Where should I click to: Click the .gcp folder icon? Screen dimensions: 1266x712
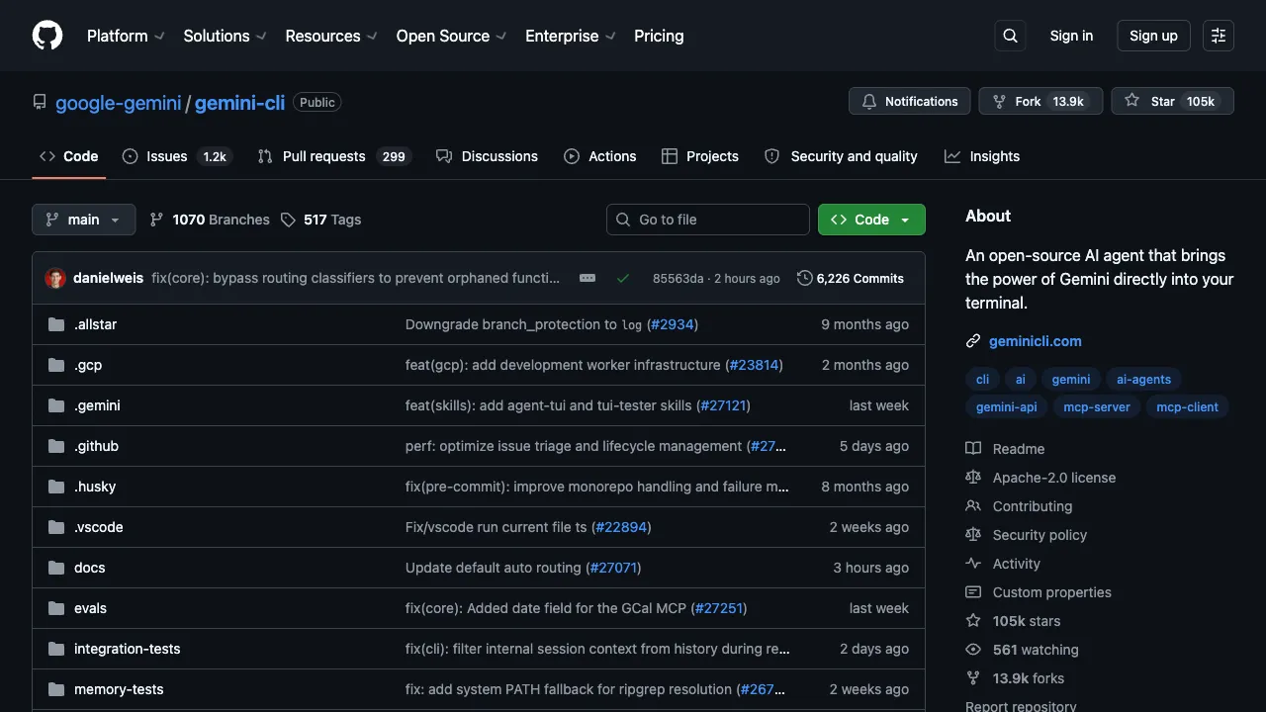click(x=56, y=365)
